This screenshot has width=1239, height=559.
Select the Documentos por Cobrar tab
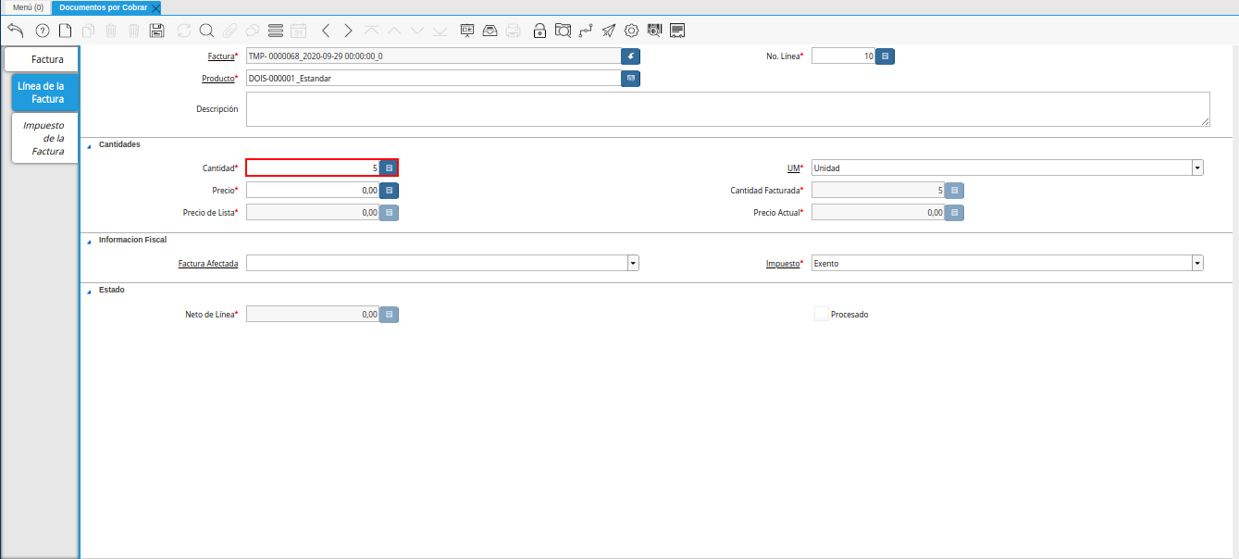pos(103,7)
